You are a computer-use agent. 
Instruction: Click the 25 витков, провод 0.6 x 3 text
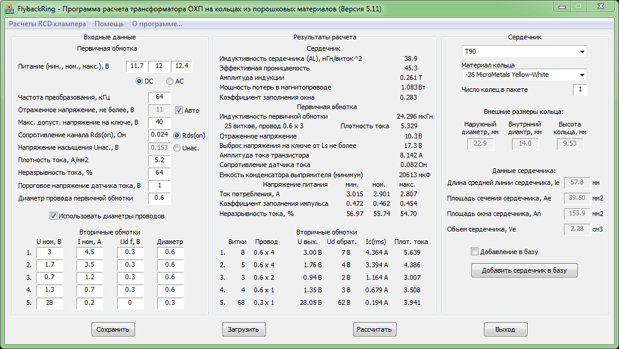coord(263,126)
